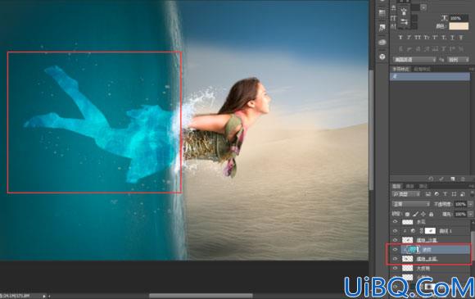Click the teal thumbnail of the selected layer
Screen dimensions: 475x299
pyautogui.click(x=414, y=250)
